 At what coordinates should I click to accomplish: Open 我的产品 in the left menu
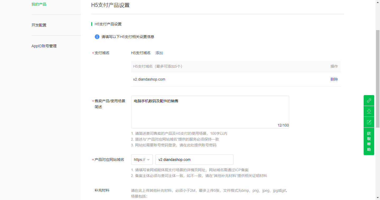(x=39, y=4)
